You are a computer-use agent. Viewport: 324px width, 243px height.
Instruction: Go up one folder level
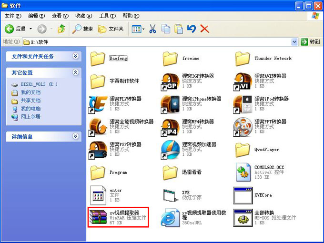tap(61, 29)
